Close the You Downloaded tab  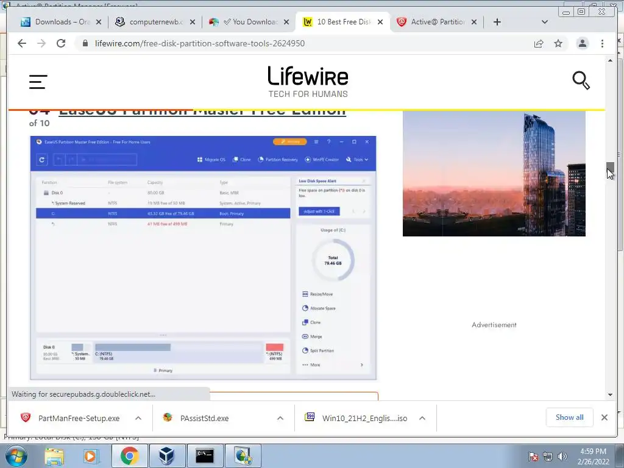click(286, 22)
